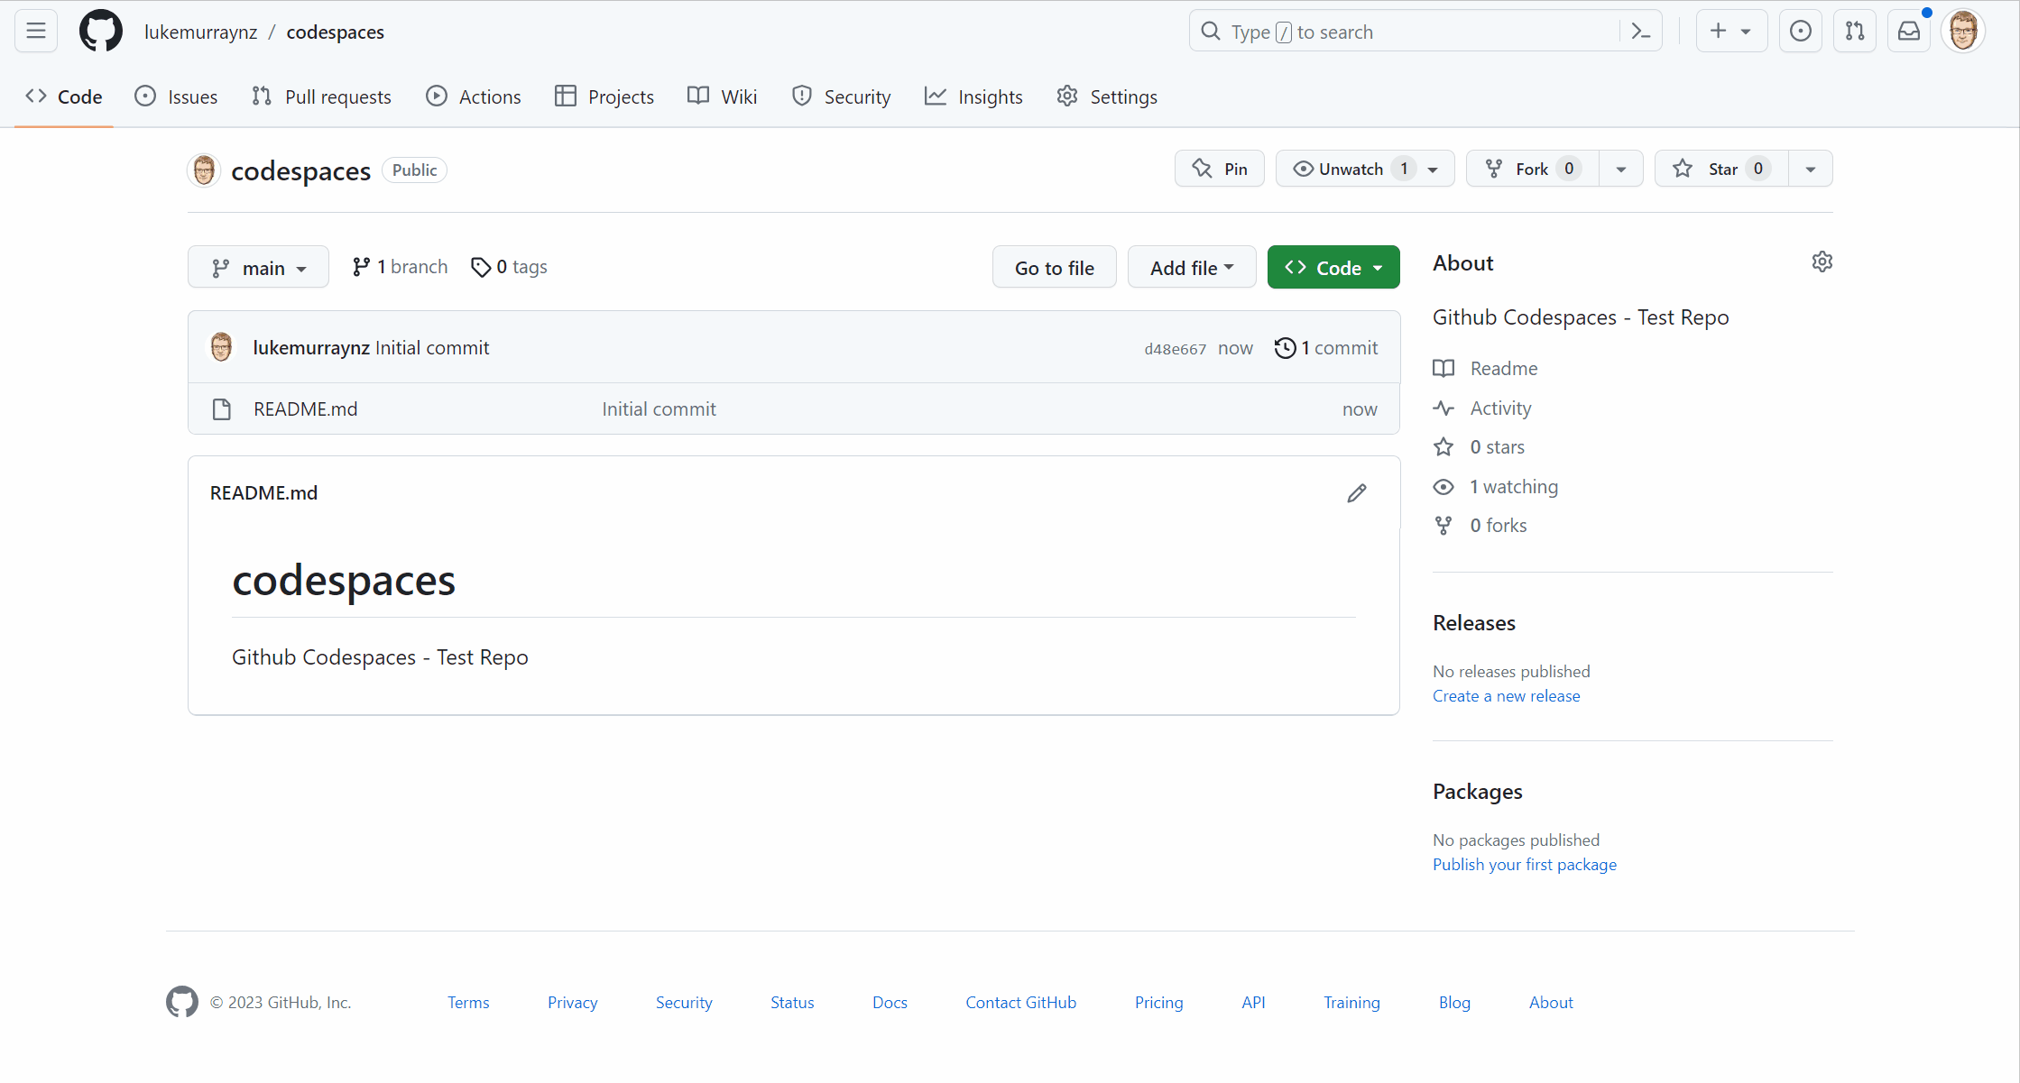This screenshot has width=2020, height=1083.
Task: Open the Initial commit message in latest commit bar
Action: [432, 348]
